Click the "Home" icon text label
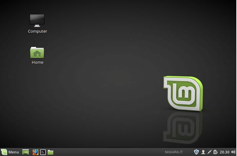 click(37, 62)
